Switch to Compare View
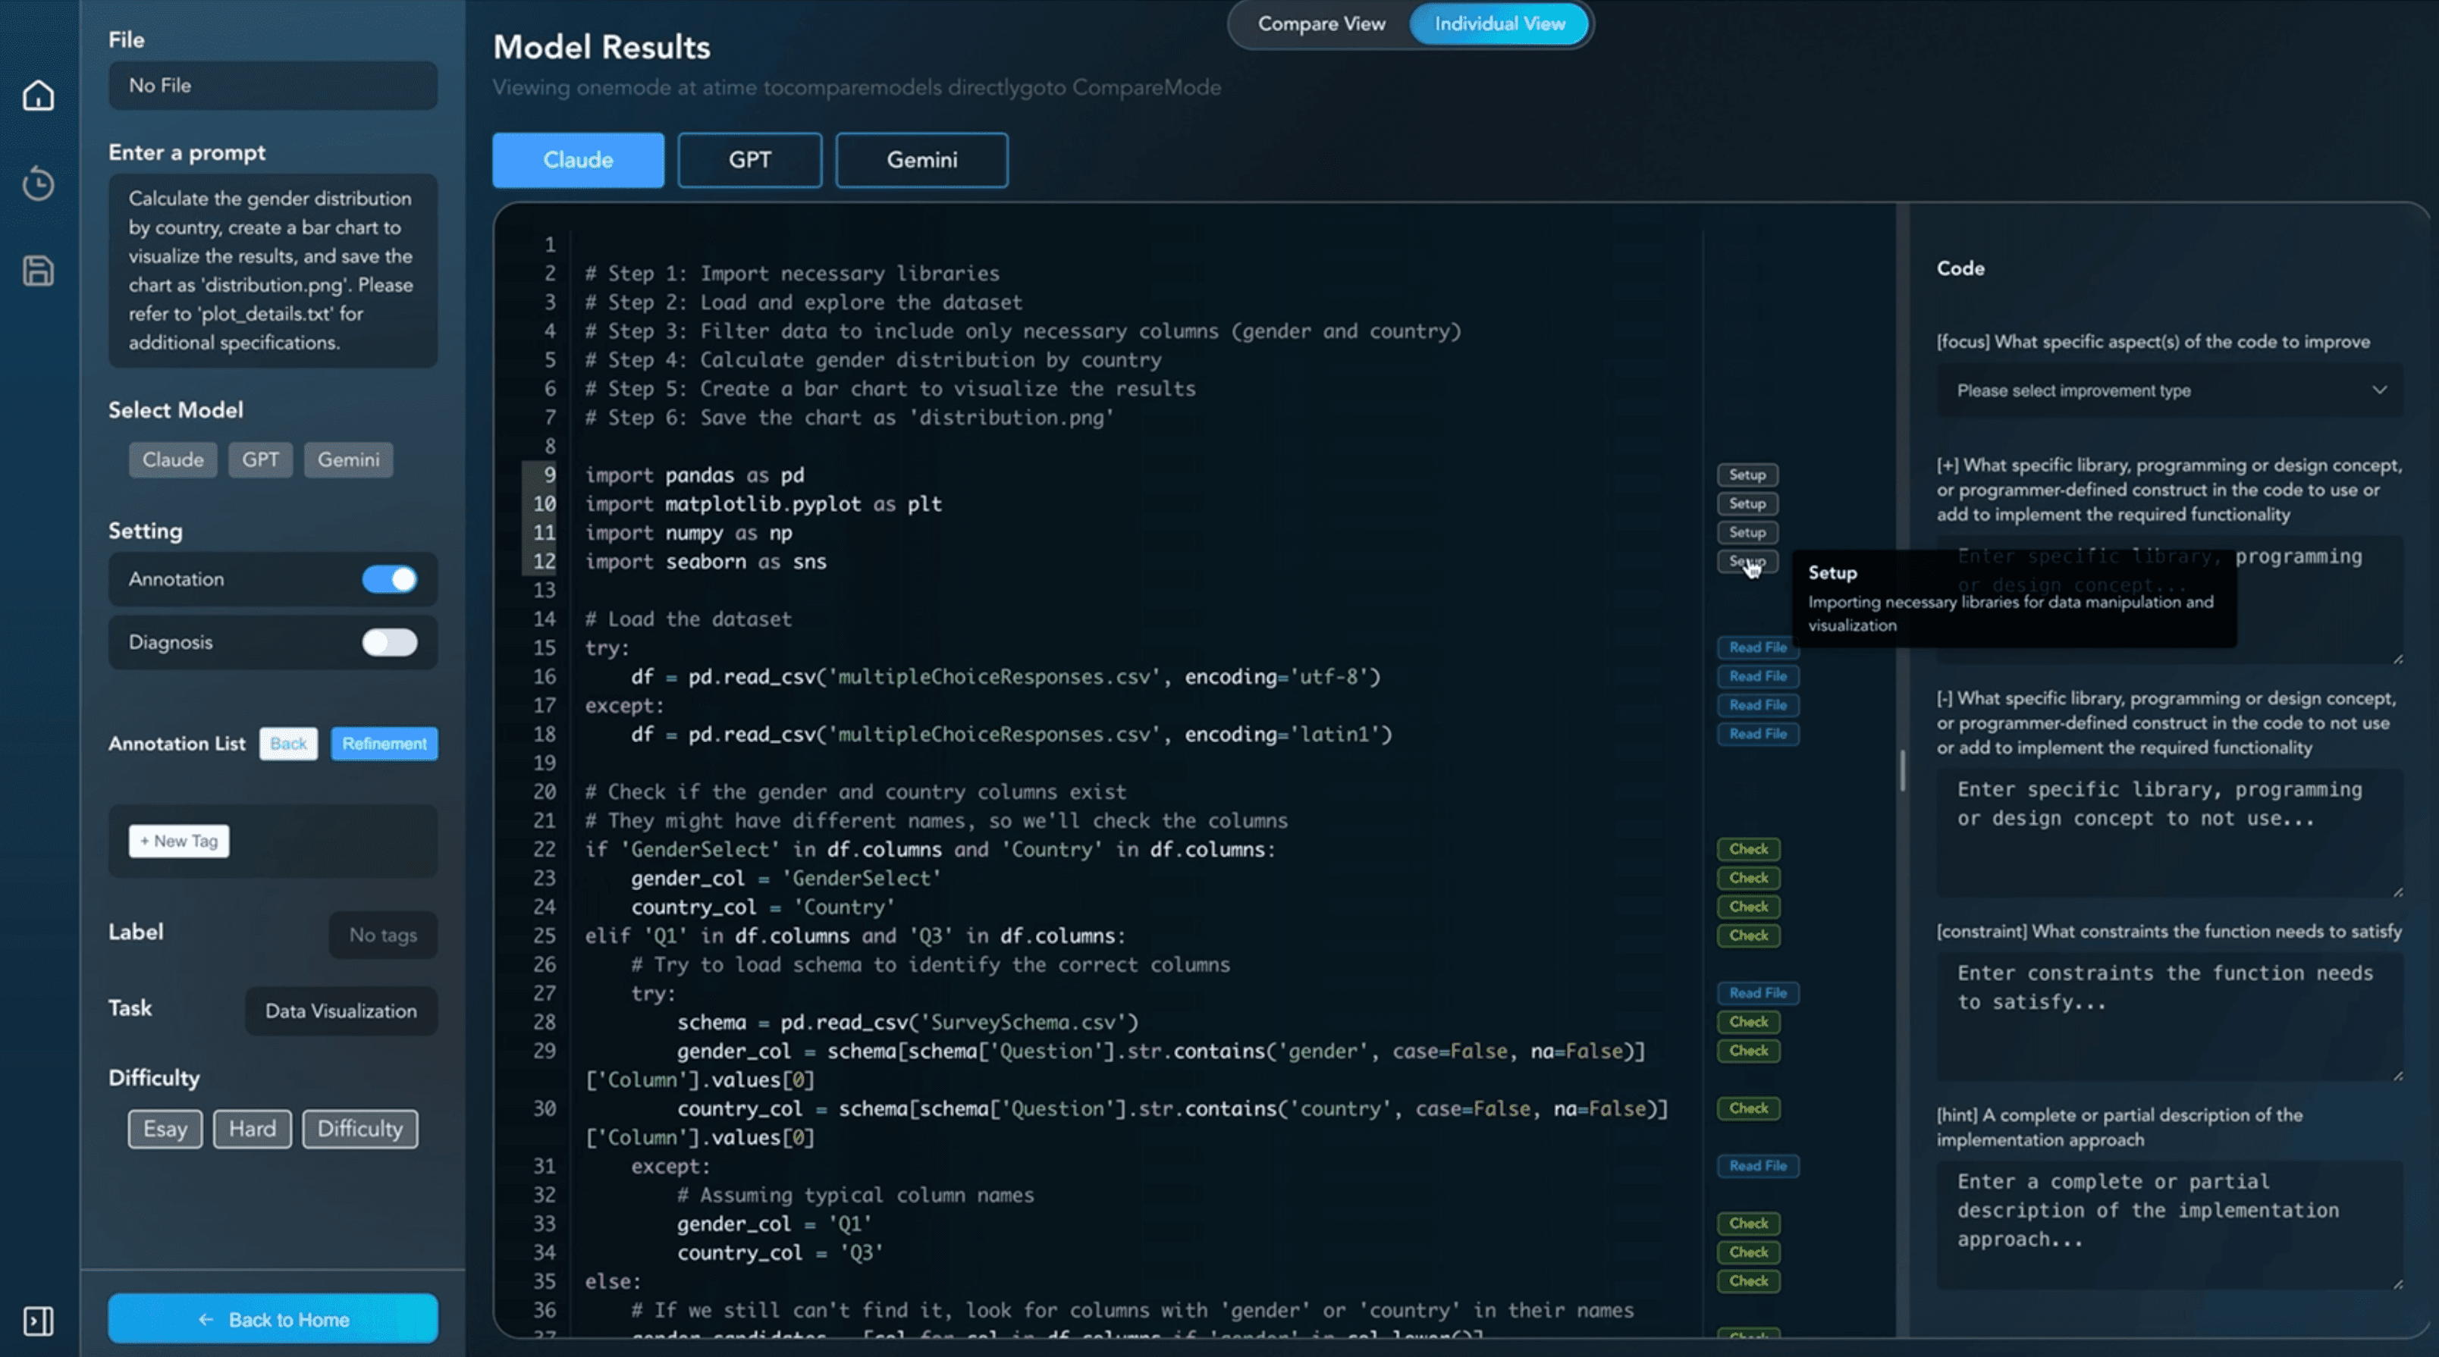2439x1357 pixels. click(1321, 24)
